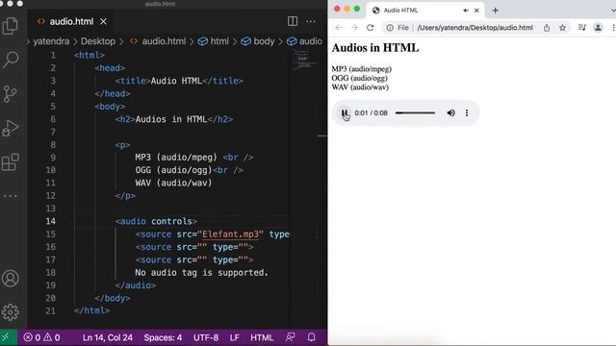Show errors and warnings in status bar

click(41, 337)
